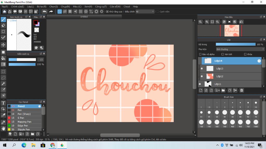Select the Text tool
This screenshot has width=266, height=149.
[x=3, y=103]
